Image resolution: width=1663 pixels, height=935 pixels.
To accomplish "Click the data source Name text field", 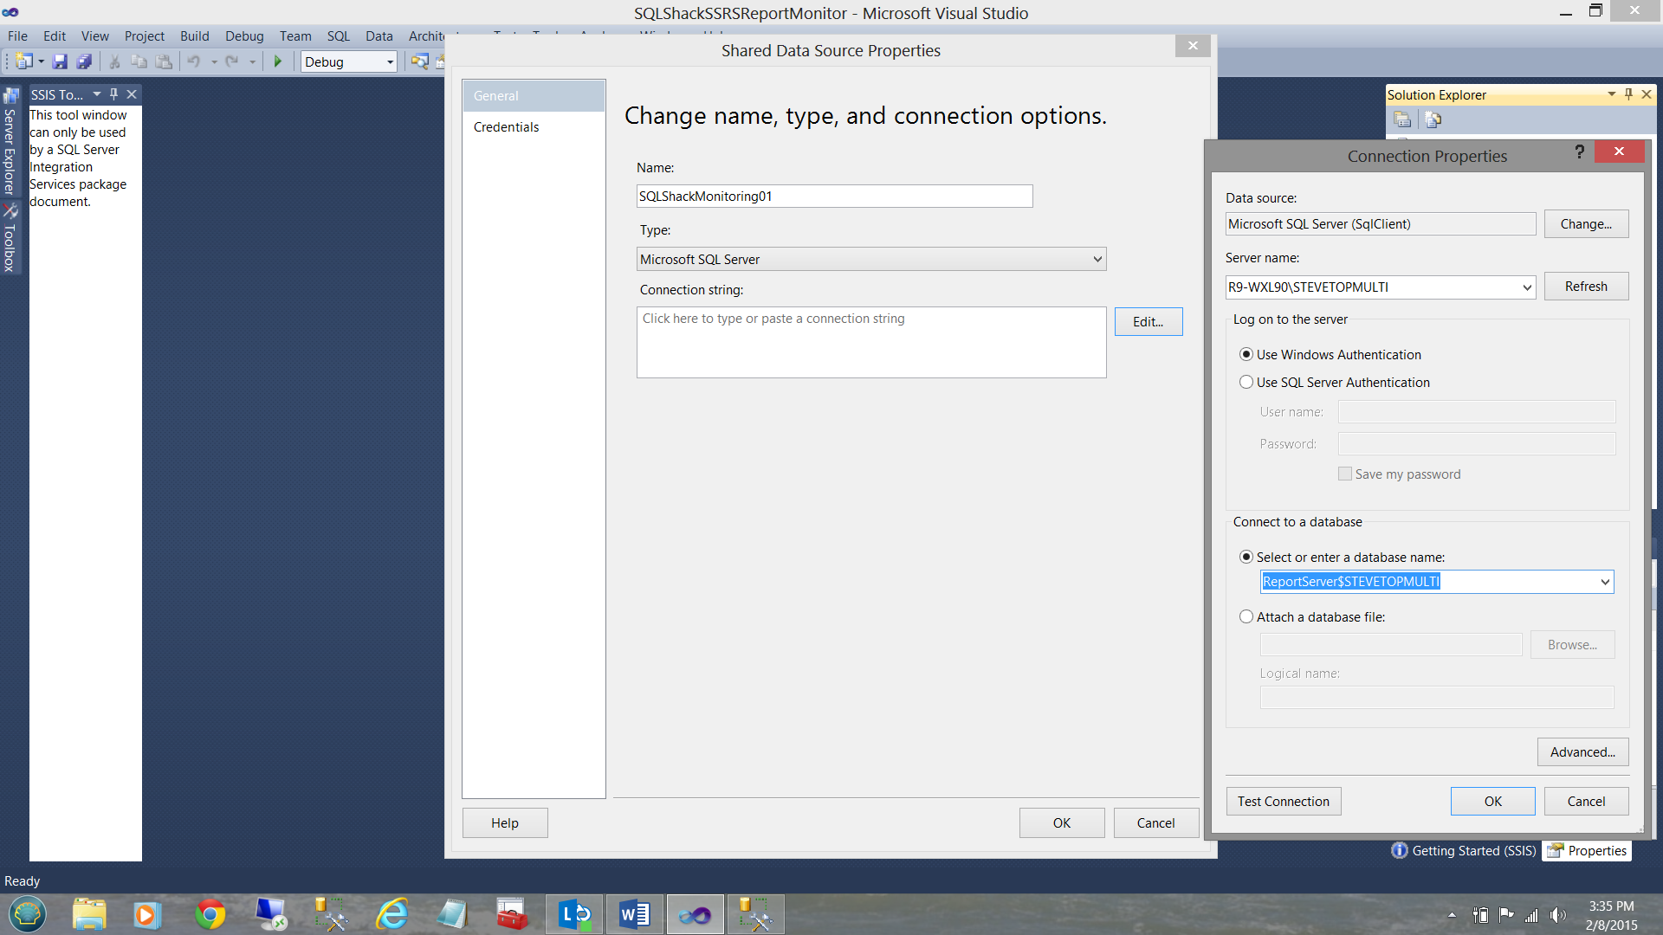I will click(833, 197).
